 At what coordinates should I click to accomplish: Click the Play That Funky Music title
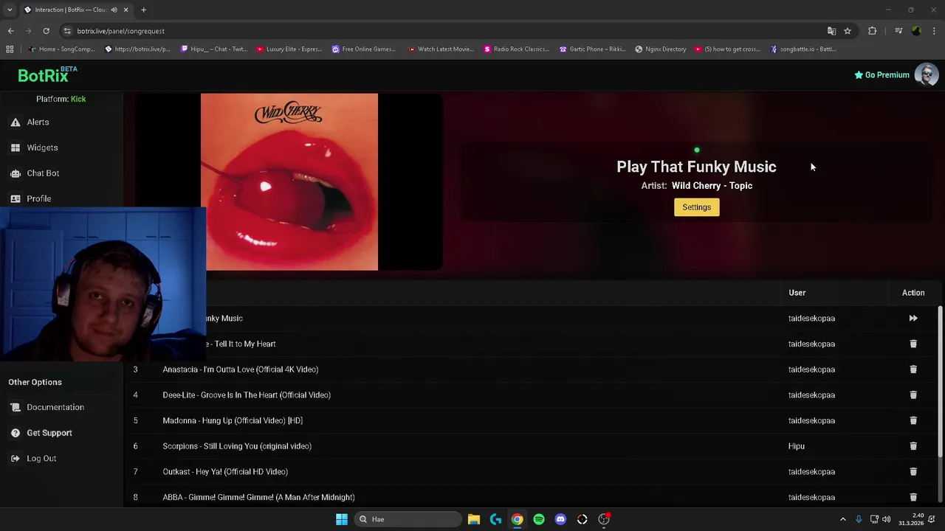[696, 167]
